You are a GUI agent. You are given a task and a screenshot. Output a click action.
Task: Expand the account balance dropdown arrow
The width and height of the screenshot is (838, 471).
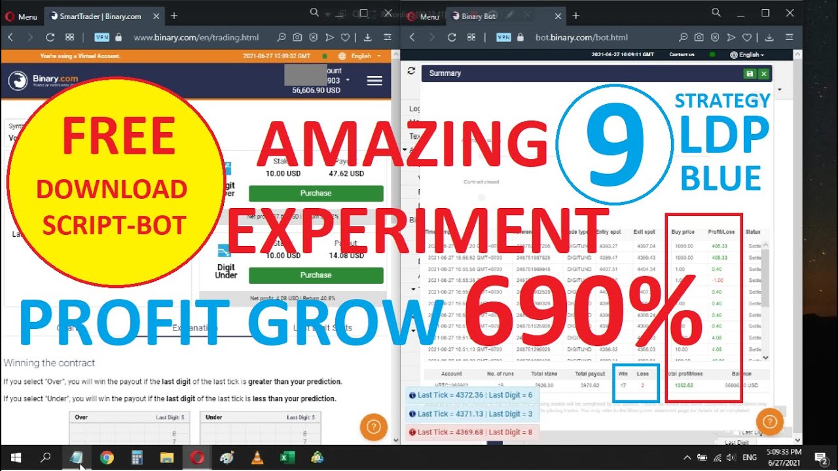[x=348, y=80]
